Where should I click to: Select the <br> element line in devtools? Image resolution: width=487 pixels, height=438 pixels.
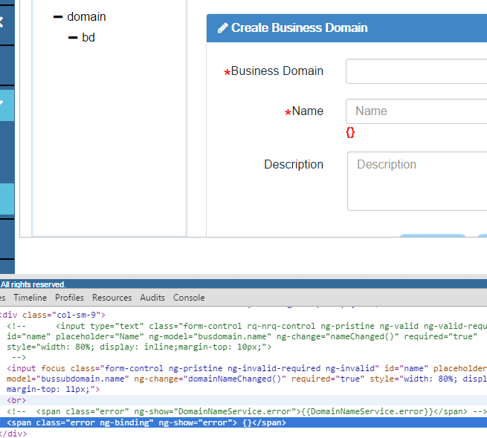coord(244,400)
